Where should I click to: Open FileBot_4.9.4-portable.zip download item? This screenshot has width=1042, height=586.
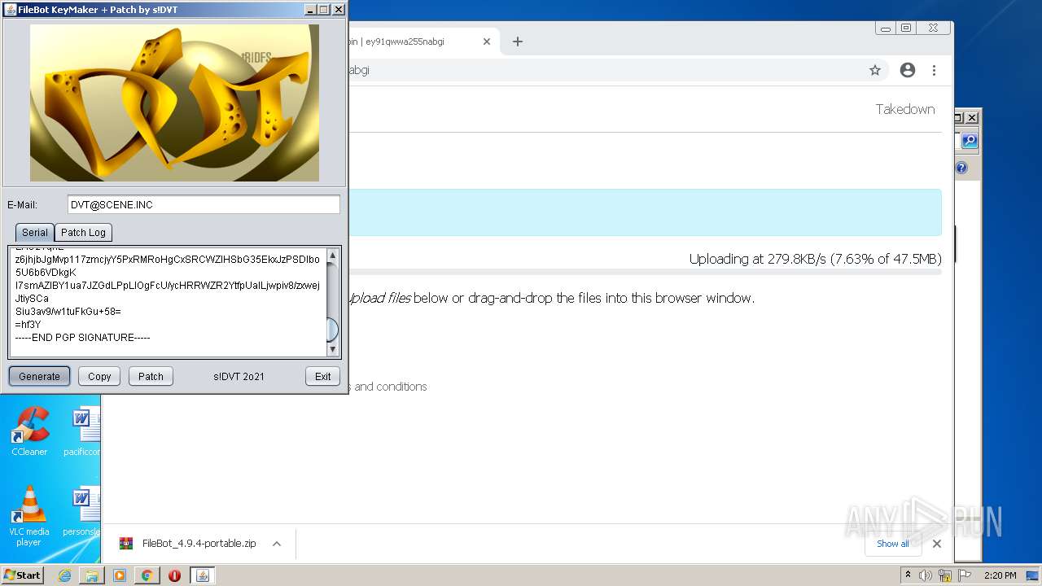pyautogui.click(x=189, y=544)
